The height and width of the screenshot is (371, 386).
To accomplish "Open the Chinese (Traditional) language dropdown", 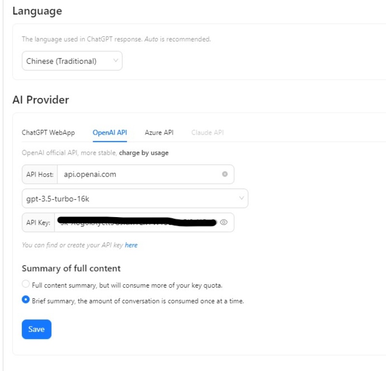I will click(71, 61).
